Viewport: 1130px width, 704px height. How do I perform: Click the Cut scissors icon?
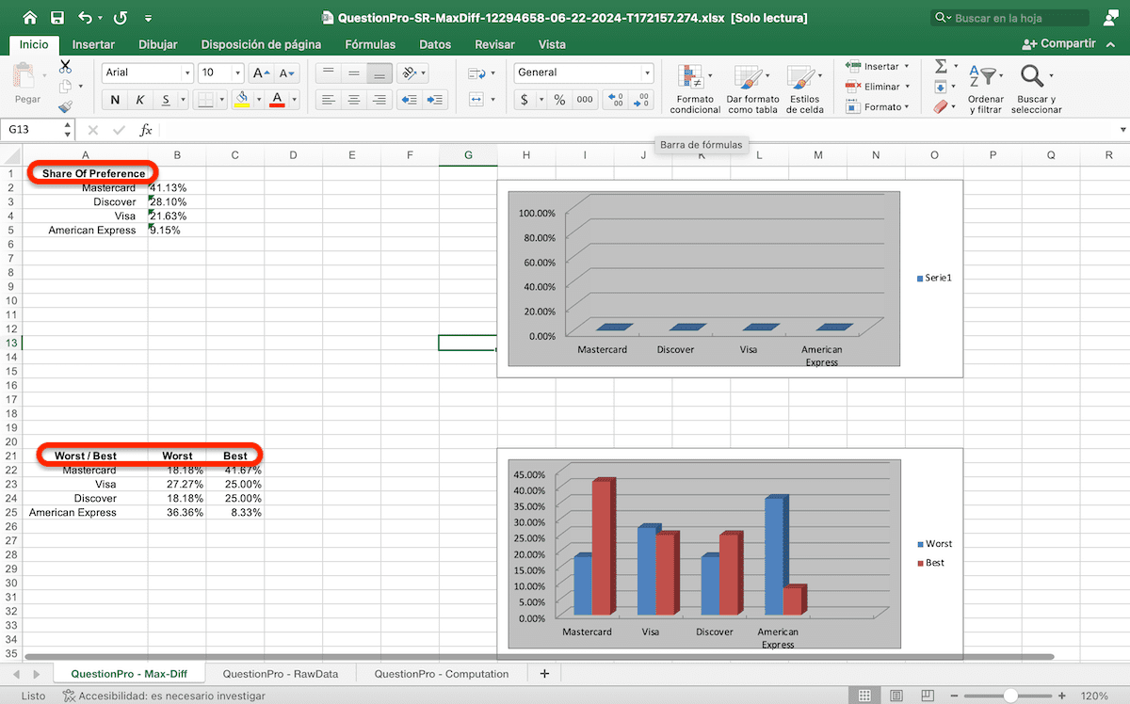pos(65,67)
